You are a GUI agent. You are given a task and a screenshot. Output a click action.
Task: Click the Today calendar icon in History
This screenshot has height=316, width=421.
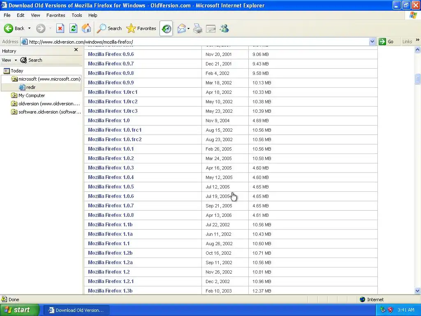[7, 71]
